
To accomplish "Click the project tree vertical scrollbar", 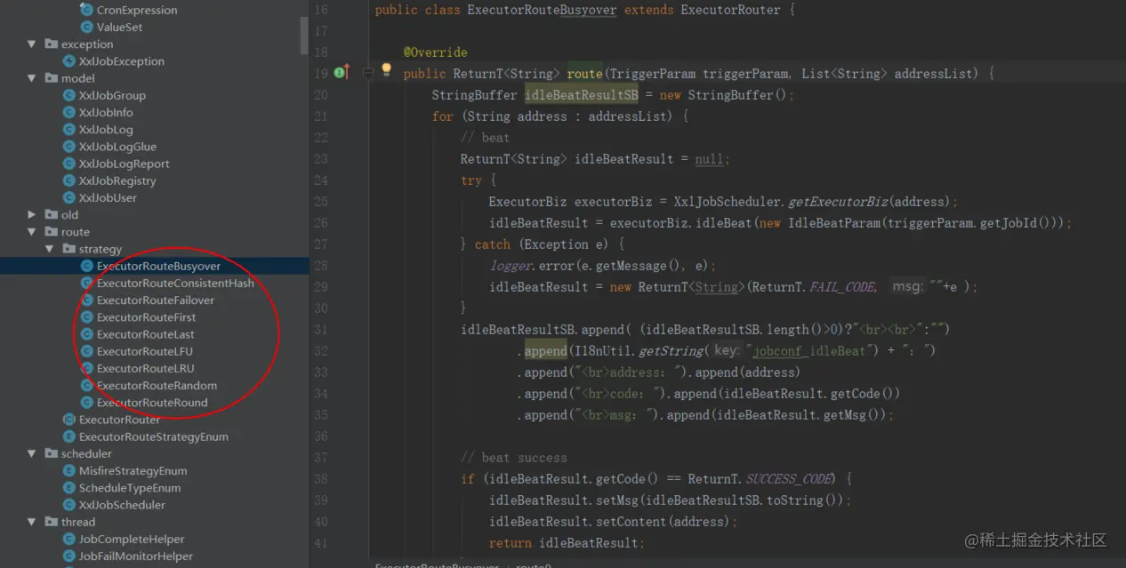I will (304, 36).
